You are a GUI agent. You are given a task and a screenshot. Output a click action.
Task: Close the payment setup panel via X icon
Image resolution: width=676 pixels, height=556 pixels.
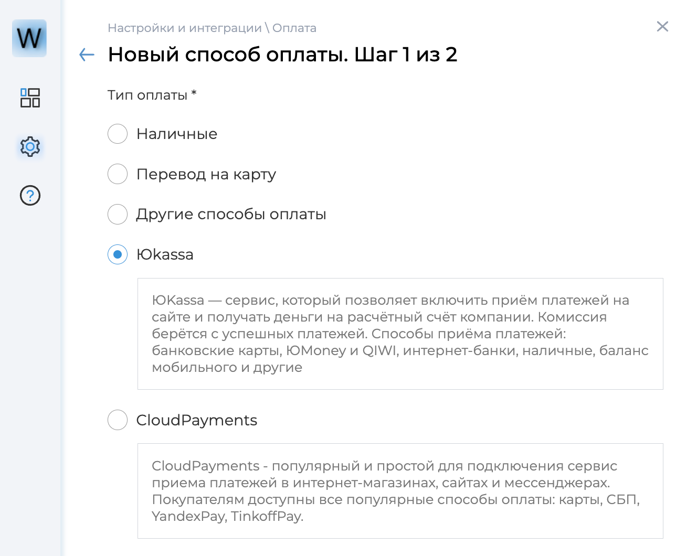662,27
